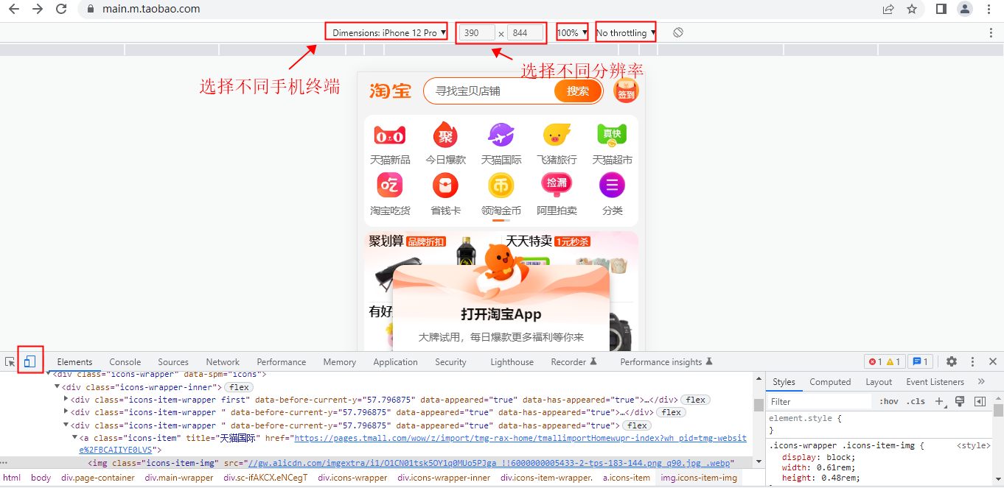Switch to the Security tab

450,361
